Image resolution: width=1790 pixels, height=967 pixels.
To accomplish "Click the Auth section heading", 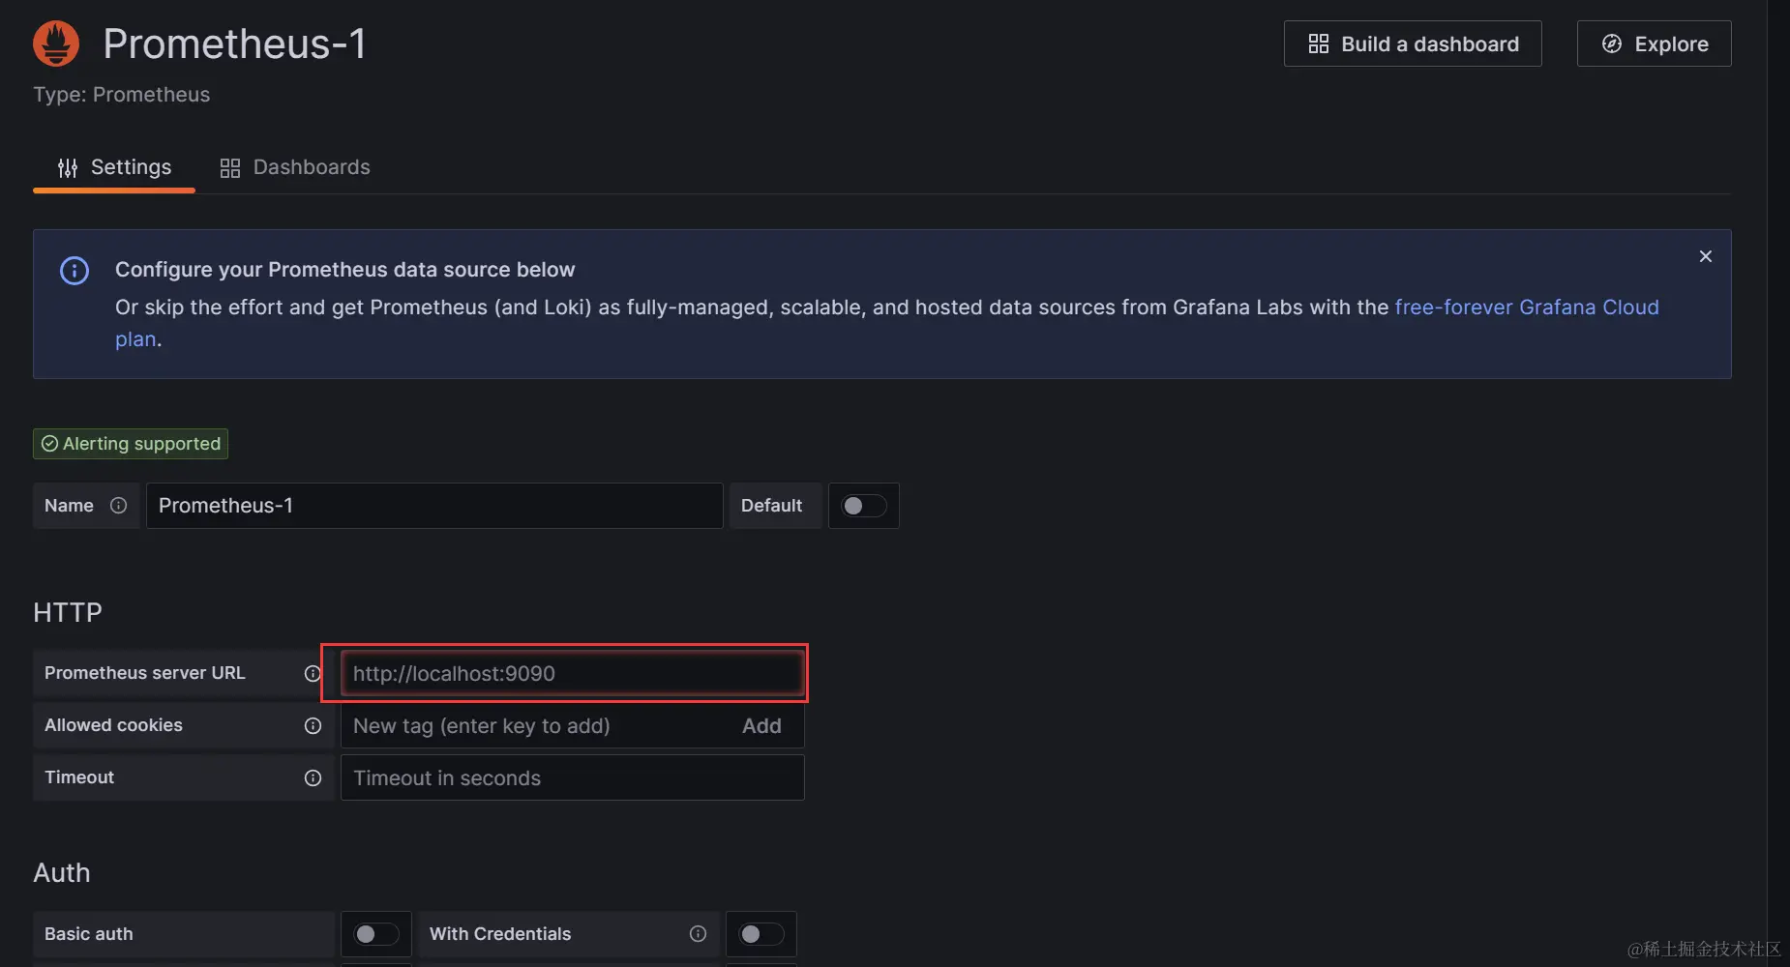I will point(62,872).
